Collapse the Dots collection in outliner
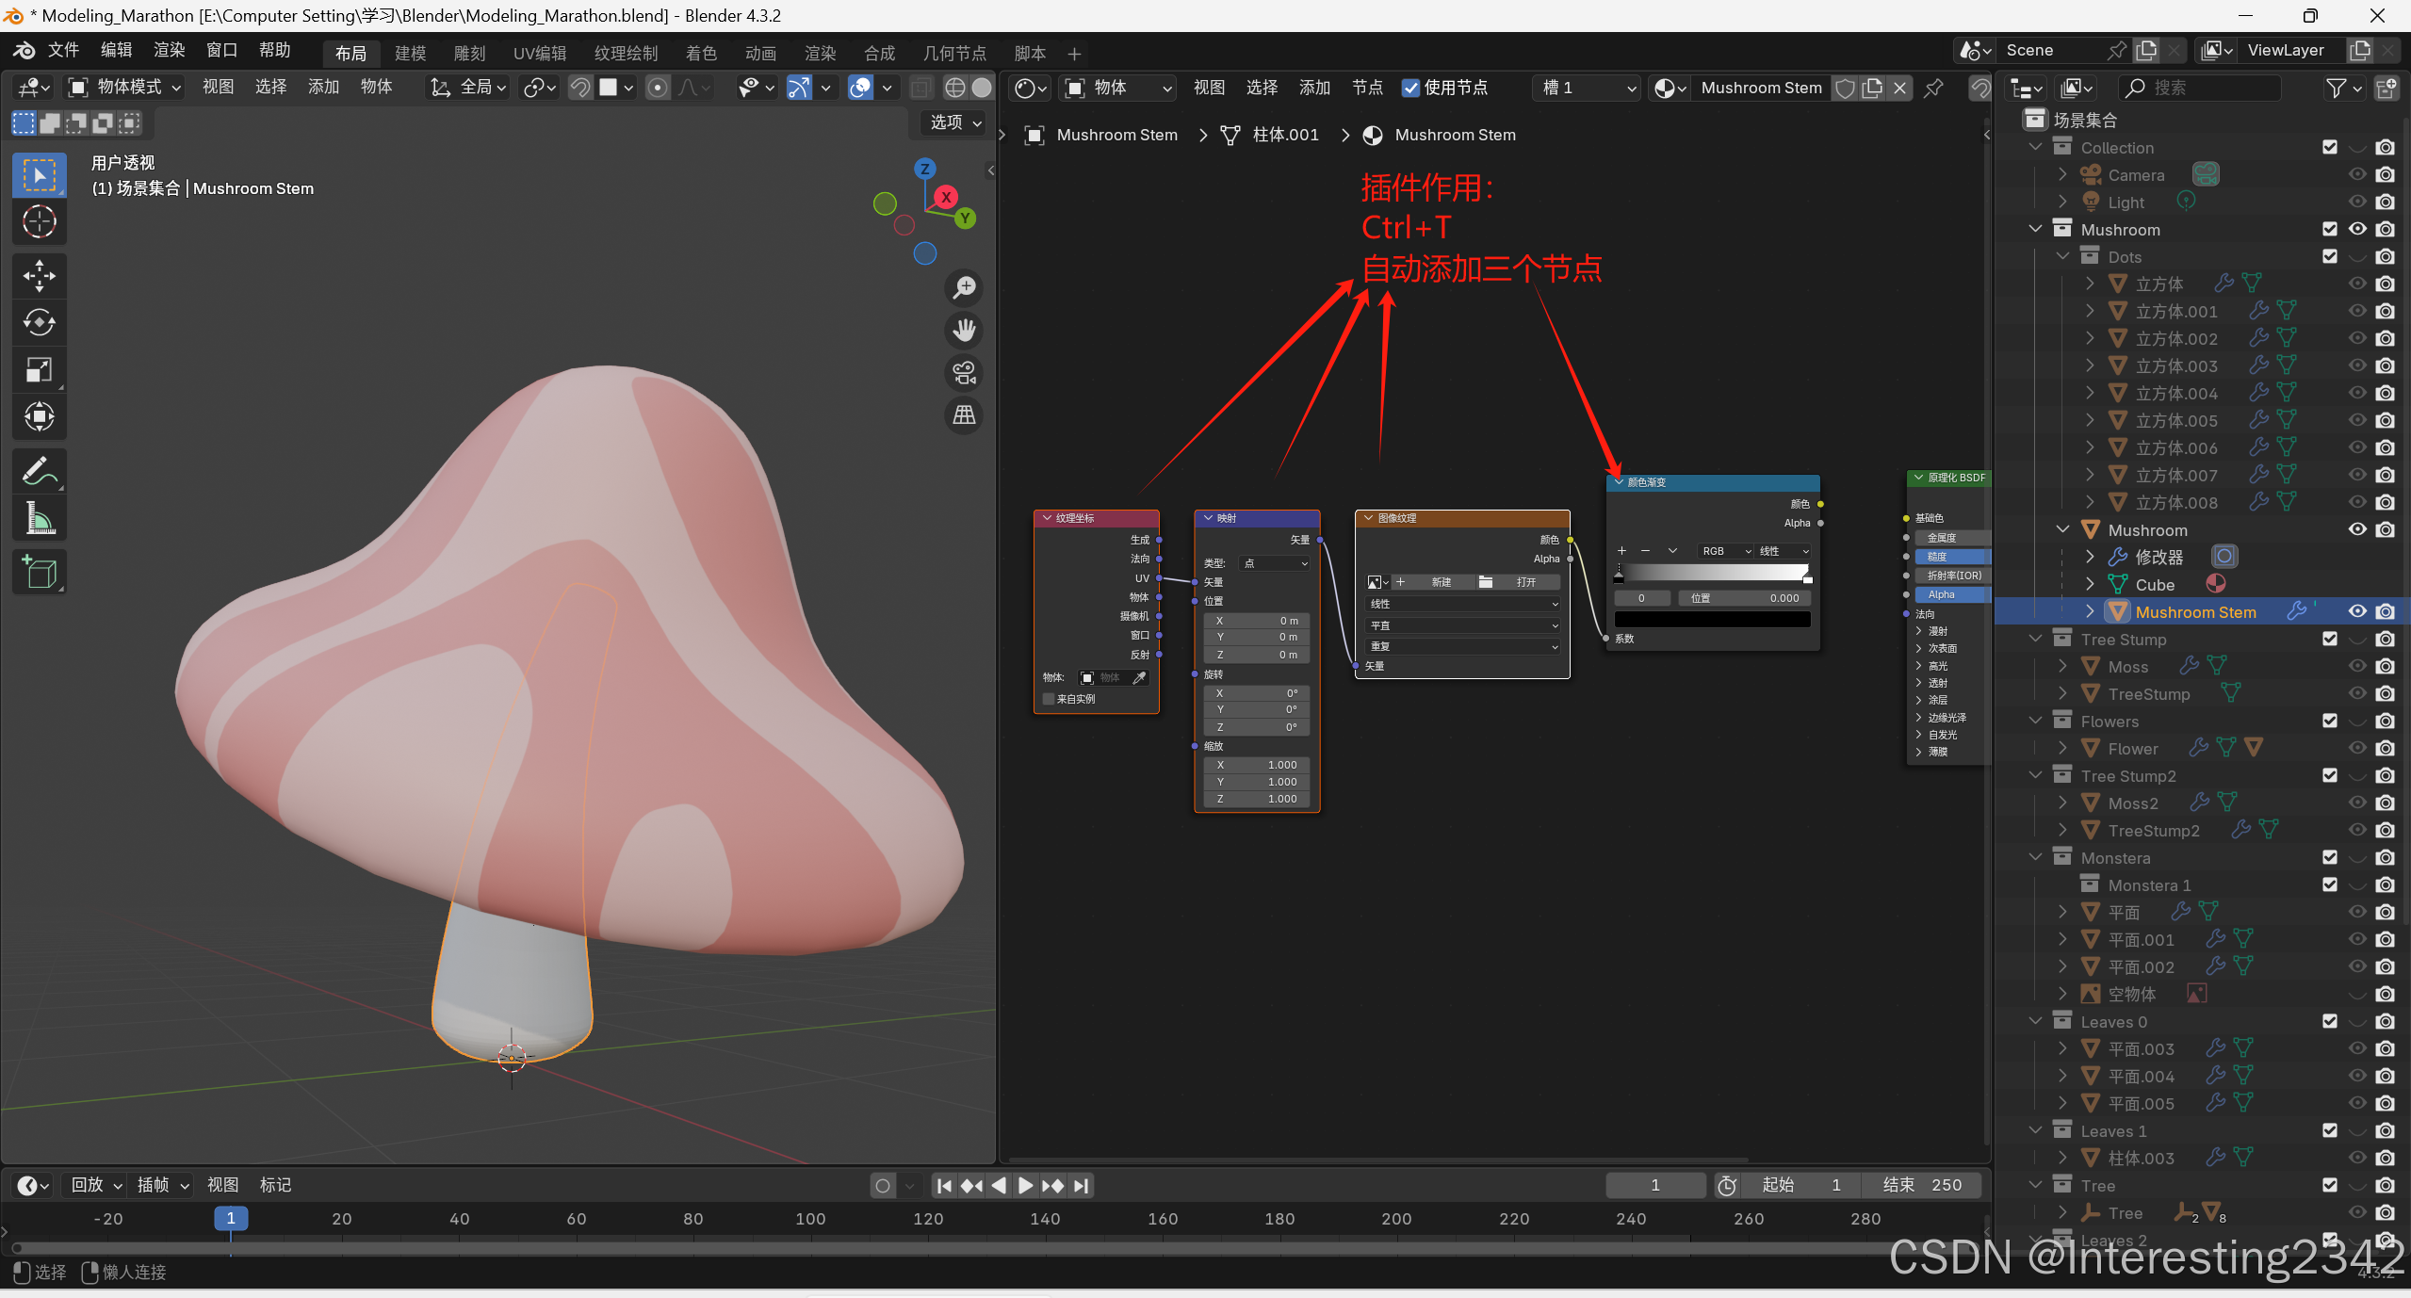Viewport: 2411px width, 1298px height. pos(2063,256)
